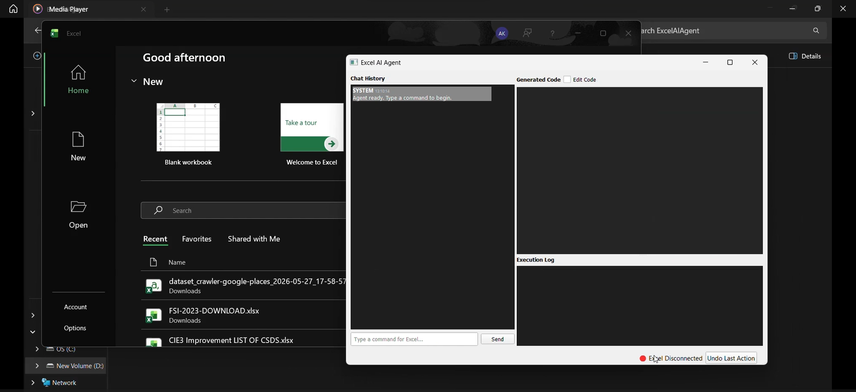Image resolution: width=856 pixels, height=392 pixels.
Task: Select New Volume (D:) drive
Action: pyautogui.click(x=75, y=366)
